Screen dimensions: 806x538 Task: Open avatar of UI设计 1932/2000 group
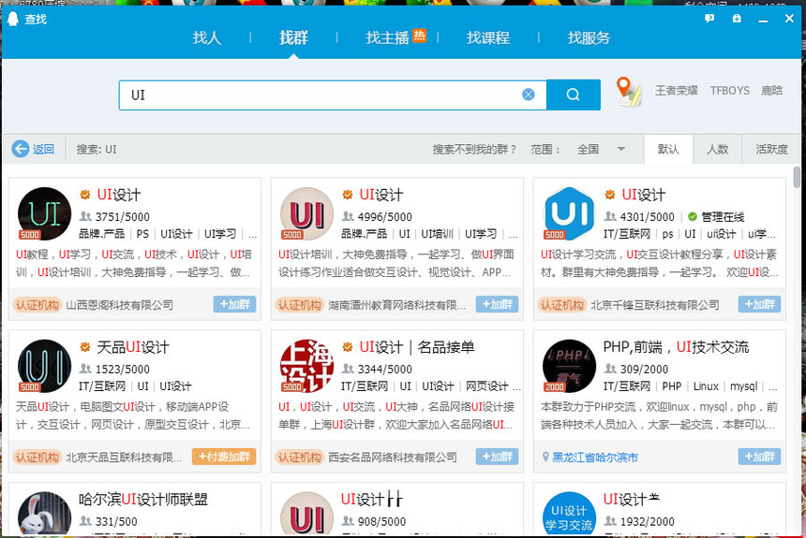[x=569, y=514]
